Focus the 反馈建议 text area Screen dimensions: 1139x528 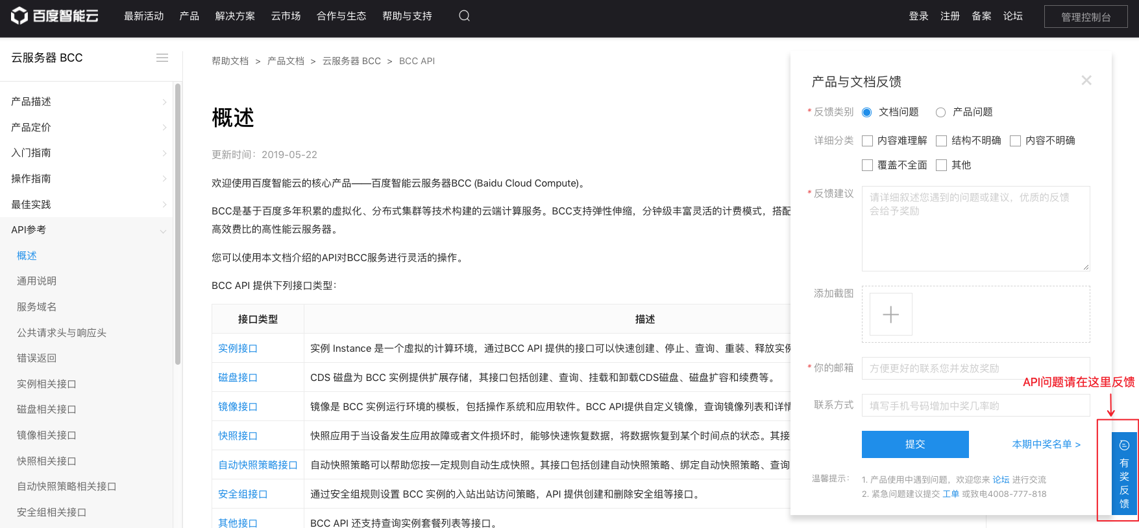(x=975, y=229)
